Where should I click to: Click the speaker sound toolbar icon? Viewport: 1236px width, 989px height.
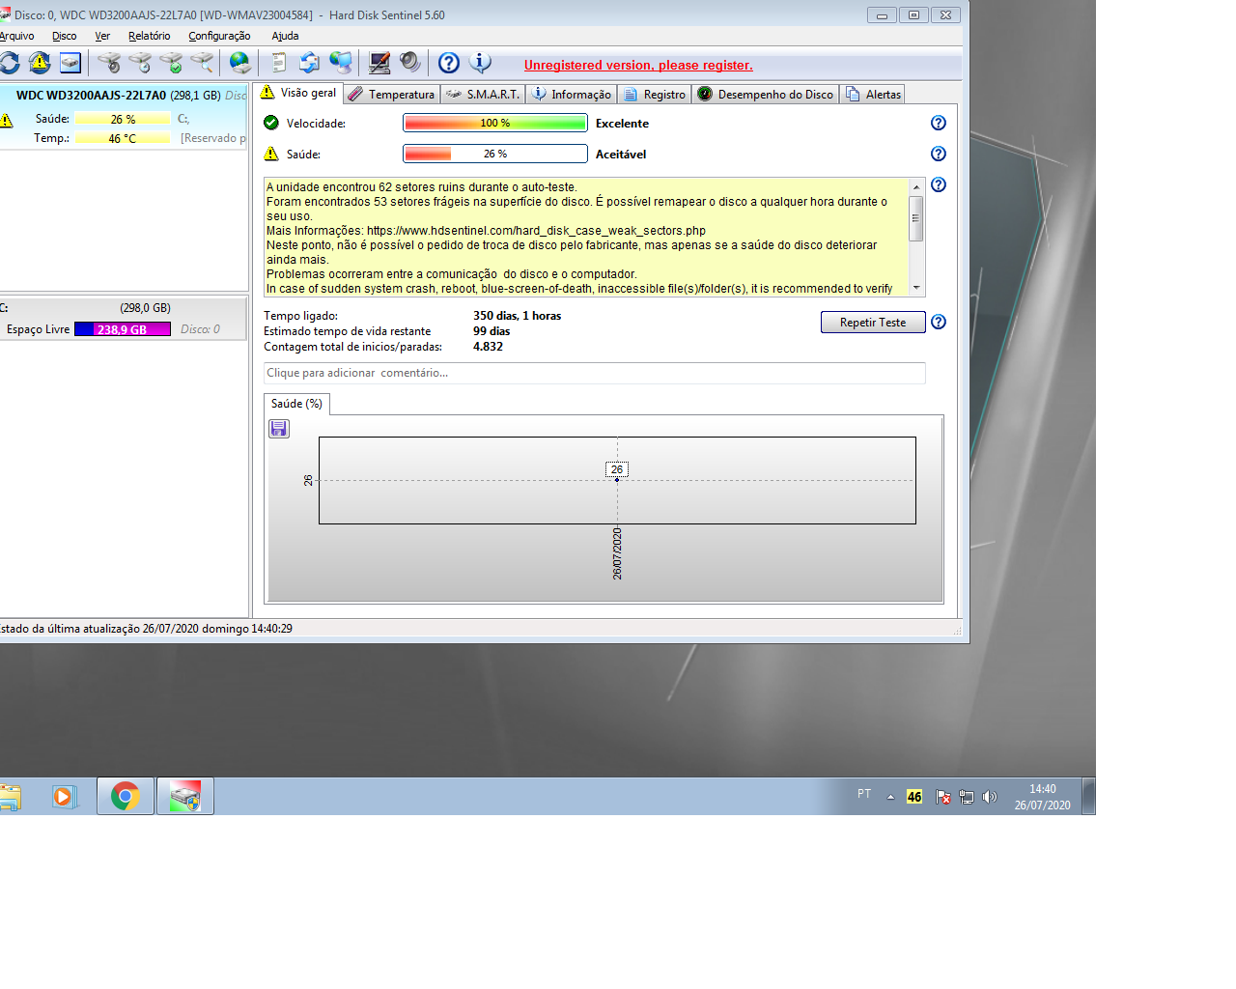tap(410, 63)
